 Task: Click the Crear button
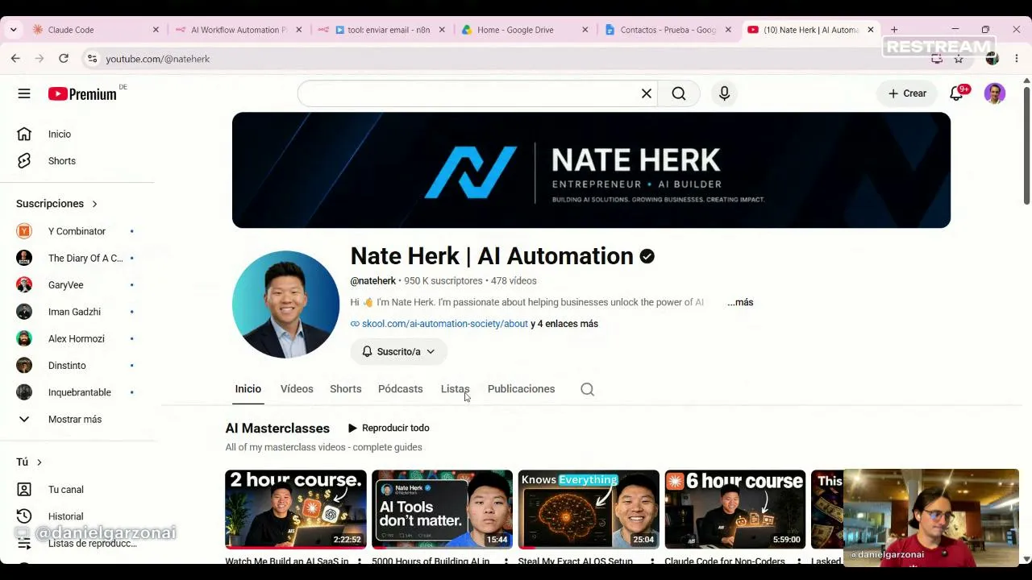pyautogui.click(x=907, y=93)
